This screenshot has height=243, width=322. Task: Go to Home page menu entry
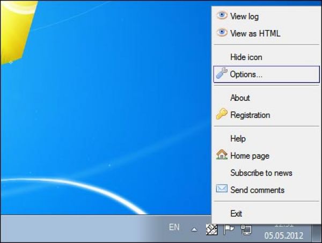(x=267, y=156)
